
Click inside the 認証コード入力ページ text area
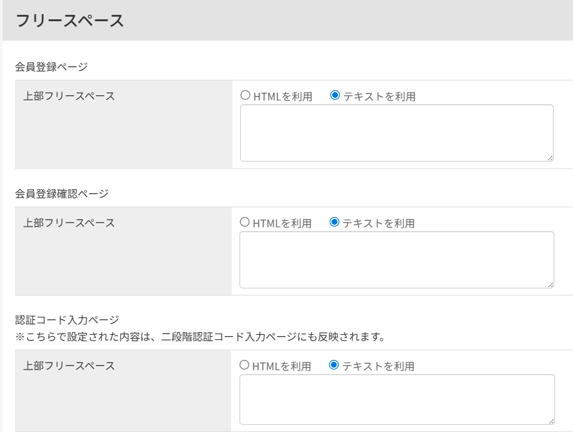pyautogui.click(x=396, y=399)
